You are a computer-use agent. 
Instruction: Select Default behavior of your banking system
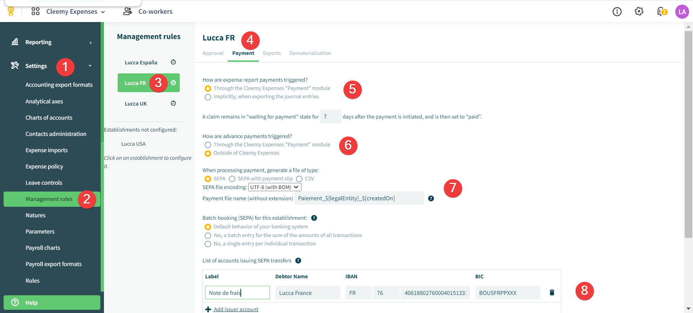tap(208, 227)
